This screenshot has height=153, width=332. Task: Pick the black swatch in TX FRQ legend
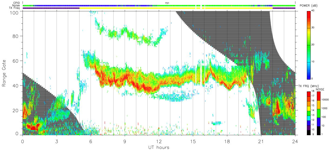pyautogui.click(x=309, y=132)
